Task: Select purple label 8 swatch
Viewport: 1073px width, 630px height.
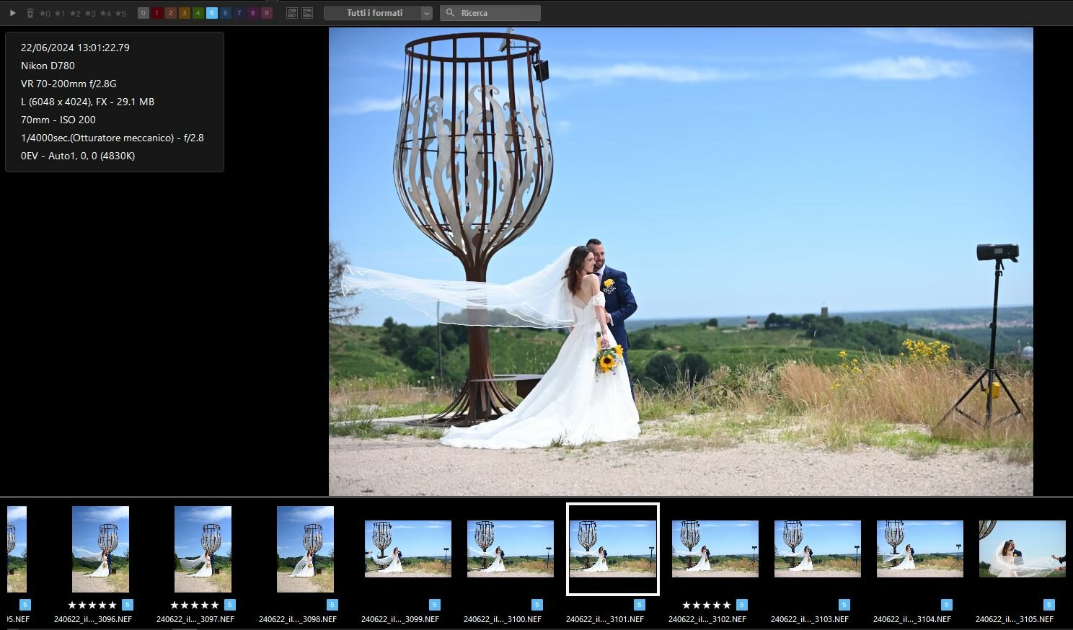Action: (x=253, y=13)
